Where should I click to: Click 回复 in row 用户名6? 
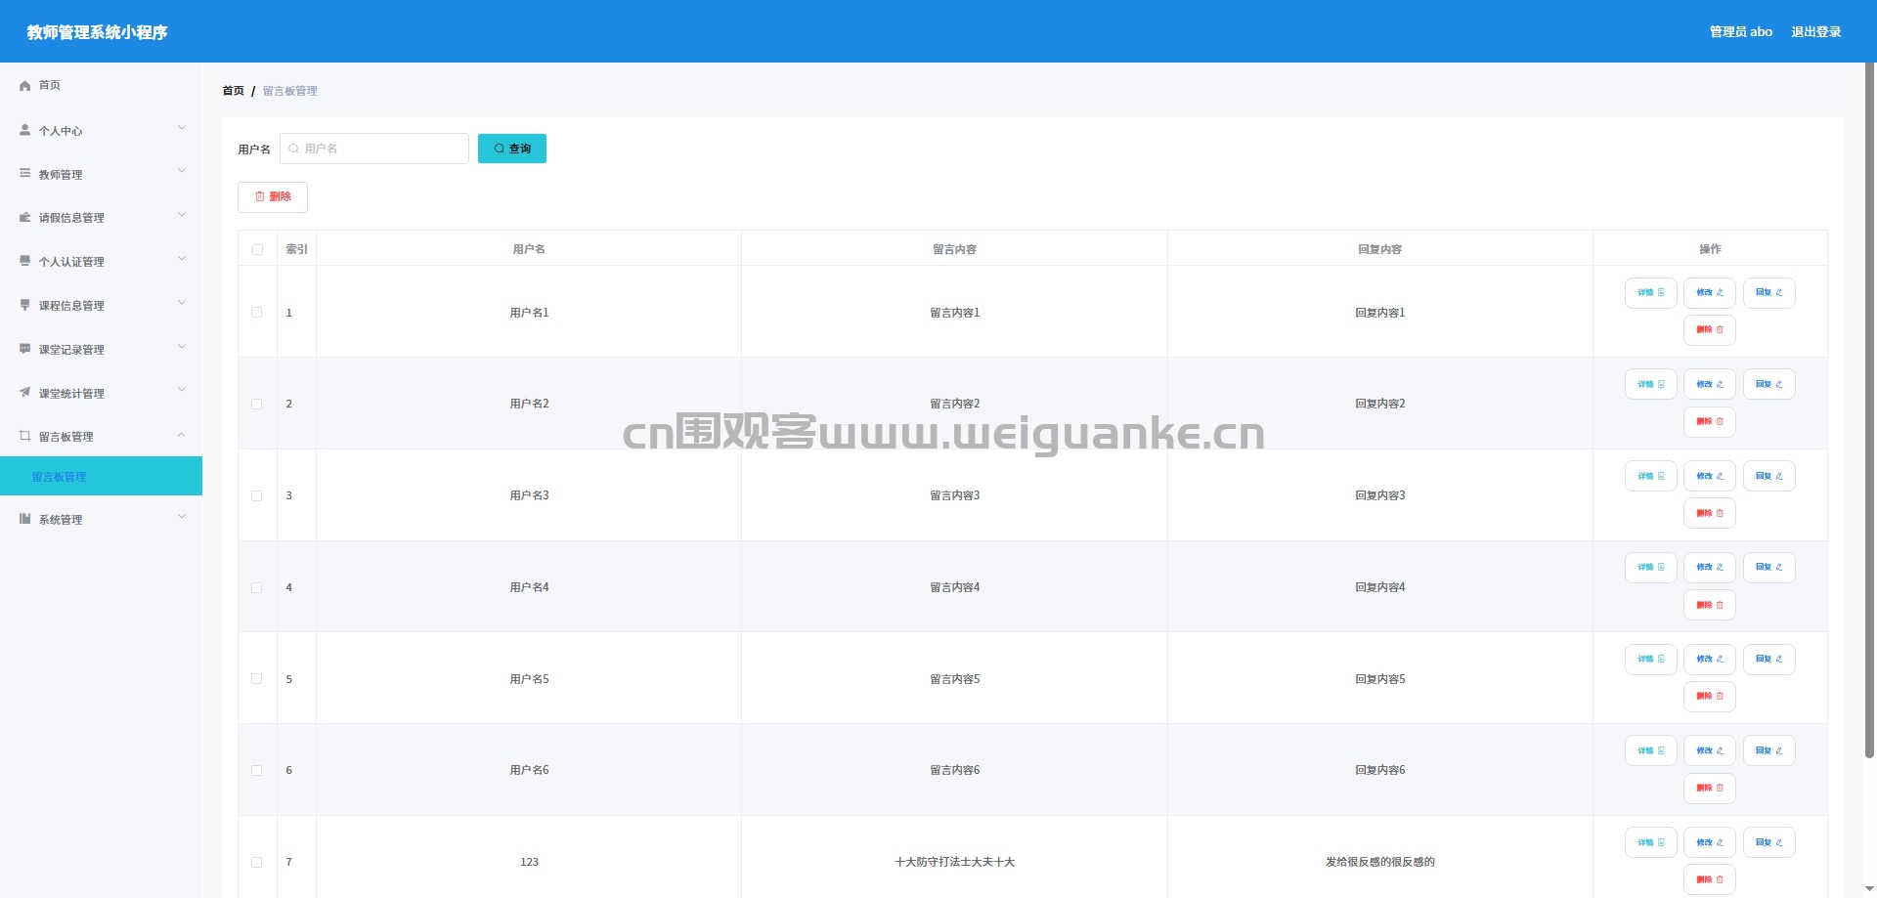coord(1768,750)
